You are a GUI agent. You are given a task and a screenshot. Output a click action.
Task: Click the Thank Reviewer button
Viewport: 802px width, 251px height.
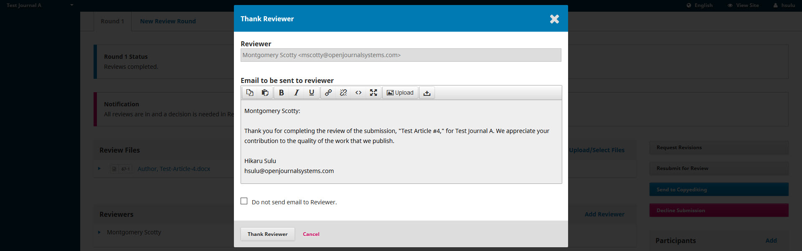268,234
